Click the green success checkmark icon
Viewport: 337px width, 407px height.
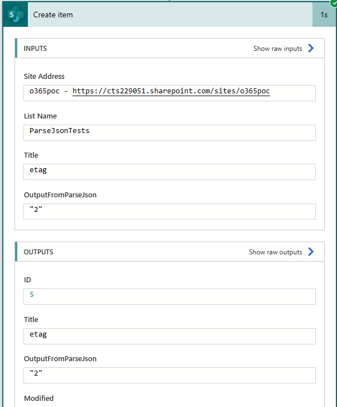(x=334, y=3)
